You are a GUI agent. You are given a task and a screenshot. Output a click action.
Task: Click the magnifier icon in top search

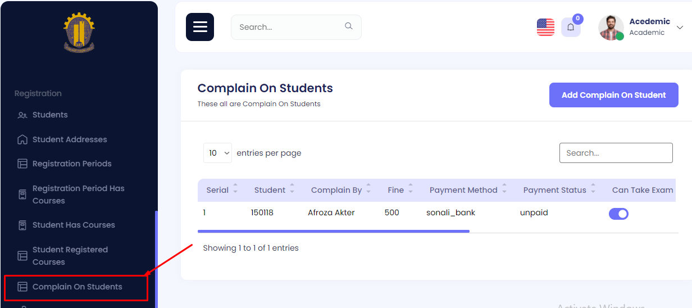349,26
